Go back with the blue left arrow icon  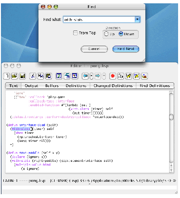[85, 76]
